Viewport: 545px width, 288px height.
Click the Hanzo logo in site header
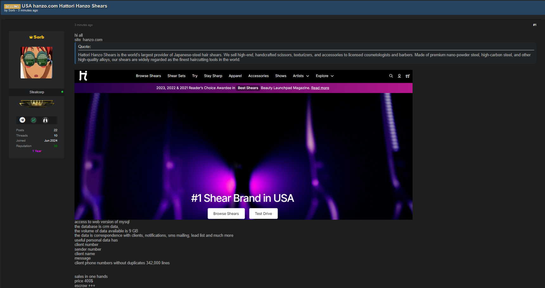tap(83, 76)
